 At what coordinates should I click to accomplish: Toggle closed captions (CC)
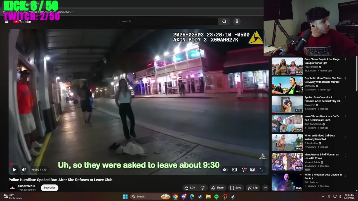(x=235, y=170)
